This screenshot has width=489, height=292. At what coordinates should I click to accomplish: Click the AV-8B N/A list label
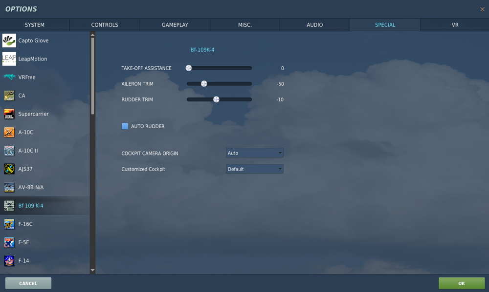(x=31, y=187)
